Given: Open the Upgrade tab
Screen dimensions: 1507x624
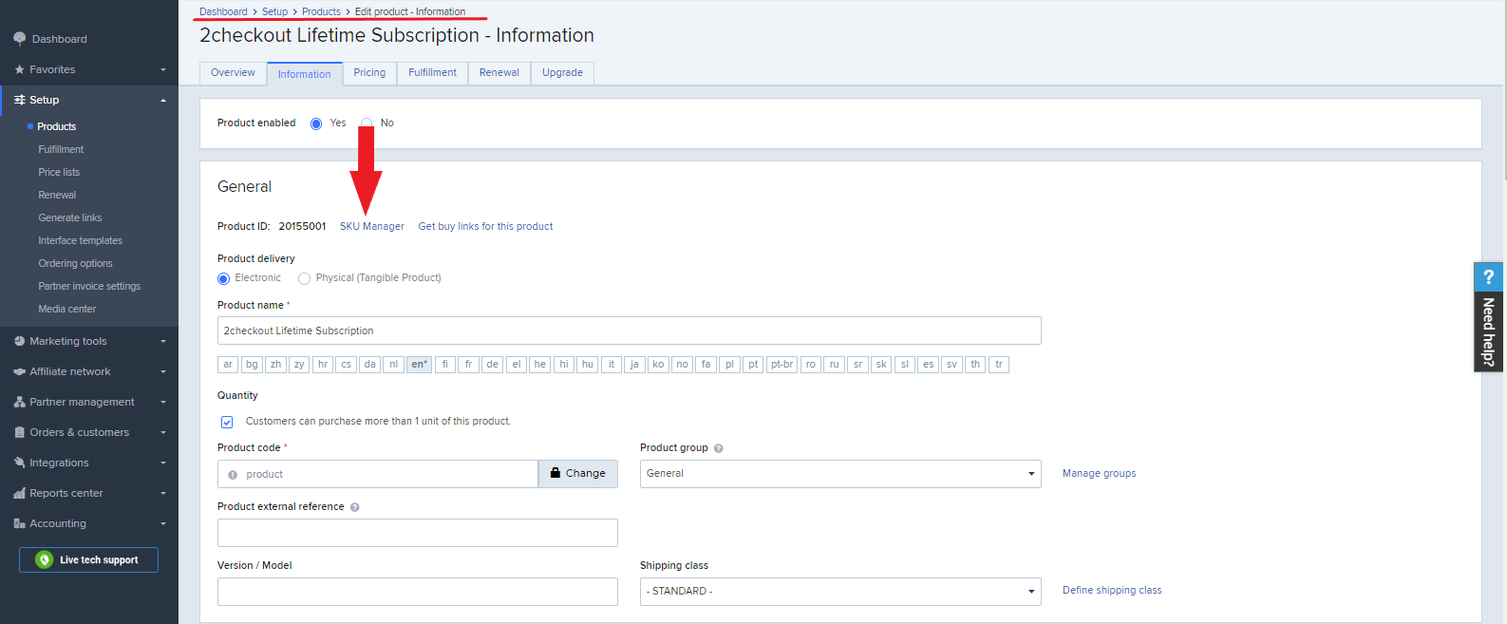Looking at the screenshot, I should coord(562,73).
